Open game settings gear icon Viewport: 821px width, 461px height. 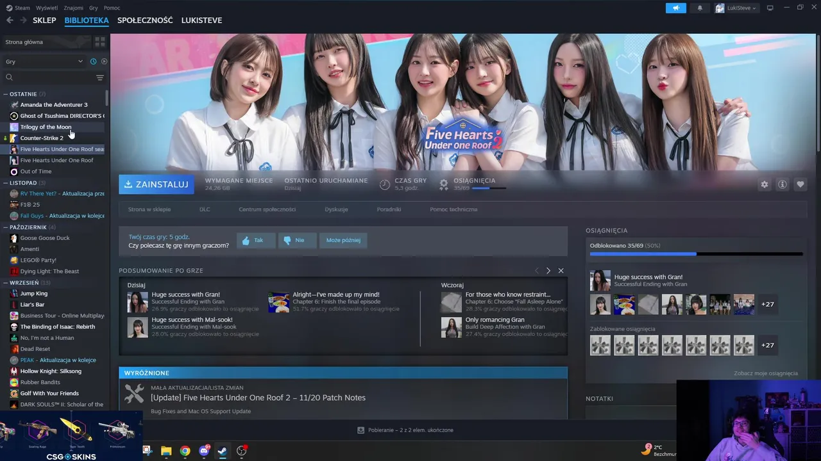pyautogui.click(x=764, y=184)
